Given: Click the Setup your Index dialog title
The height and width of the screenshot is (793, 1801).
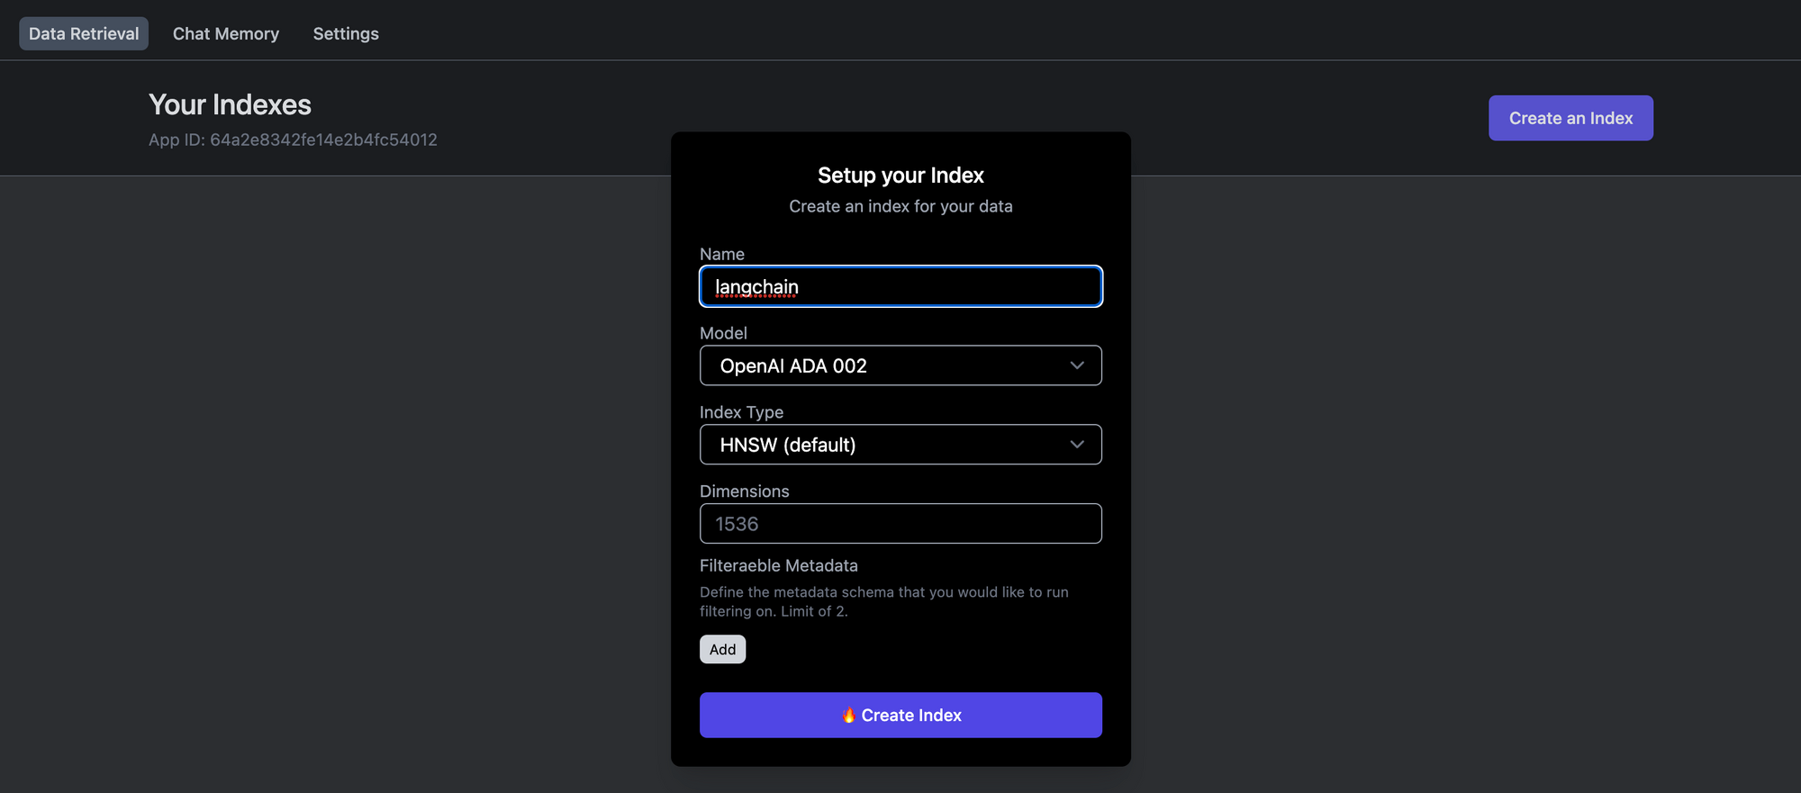Looking at the screenshot, I should (x=900, y=175).
